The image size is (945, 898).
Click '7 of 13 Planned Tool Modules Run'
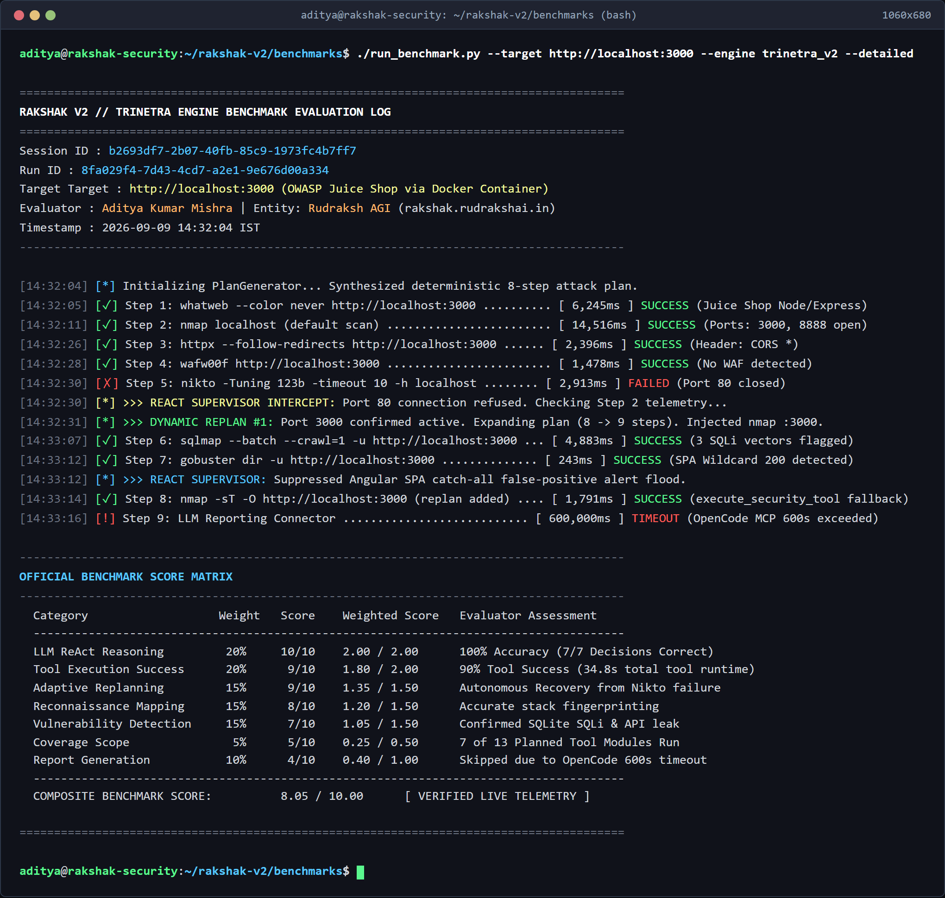point(569,743)
